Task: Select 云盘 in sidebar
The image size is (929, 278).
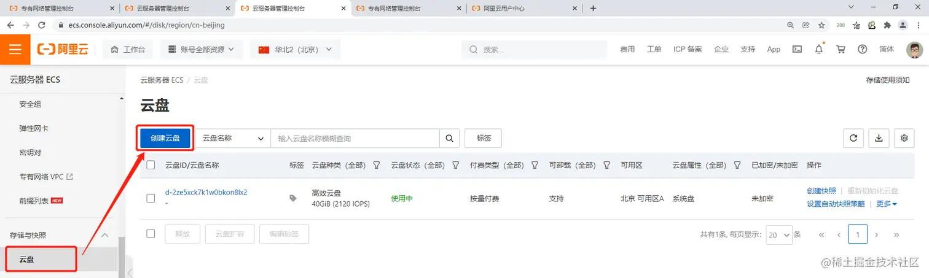Action: click(x=26, y=260)
